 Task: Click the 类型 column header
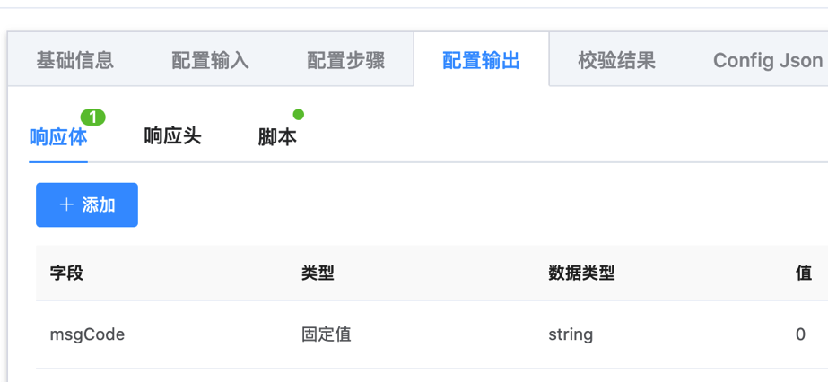[x=318, y=273]
